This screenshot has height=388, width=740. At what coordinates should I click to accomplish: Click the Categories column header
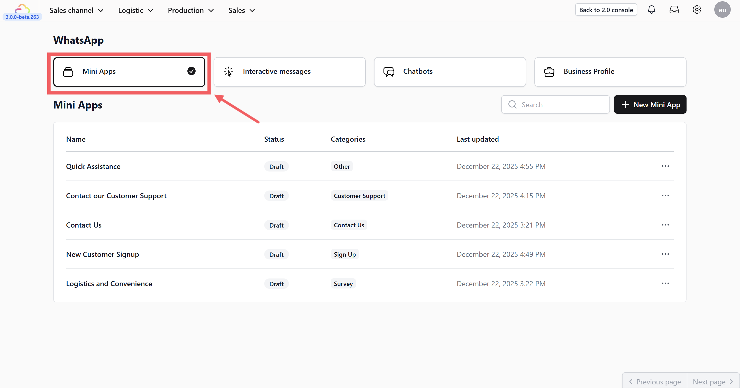coord(348,139)
